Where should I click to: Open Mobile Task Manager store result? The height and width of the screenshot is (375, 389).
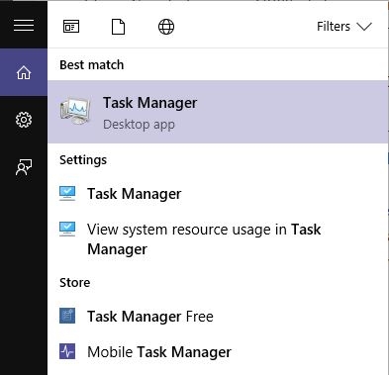pyautogui.click(x=218, y=352)
